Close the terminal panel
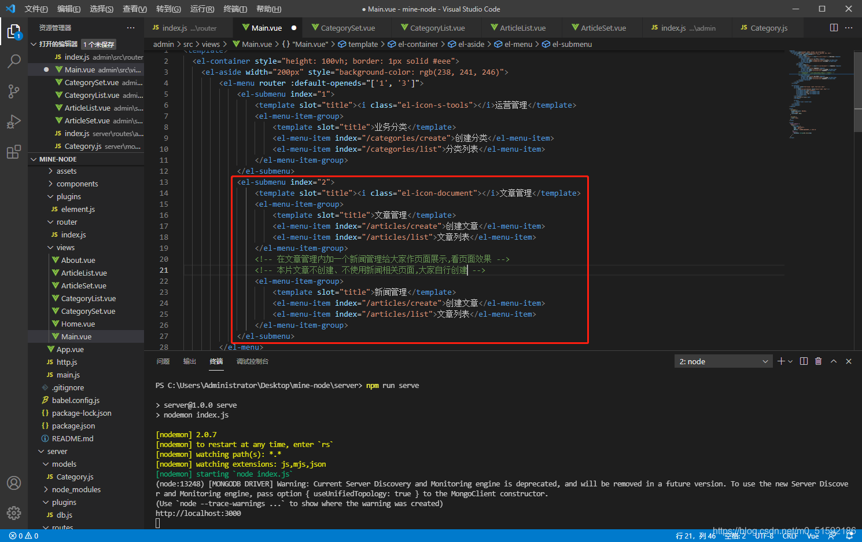 pos(849,361)
